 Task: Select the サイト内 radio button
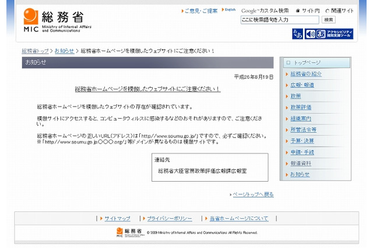coord(298,10)
